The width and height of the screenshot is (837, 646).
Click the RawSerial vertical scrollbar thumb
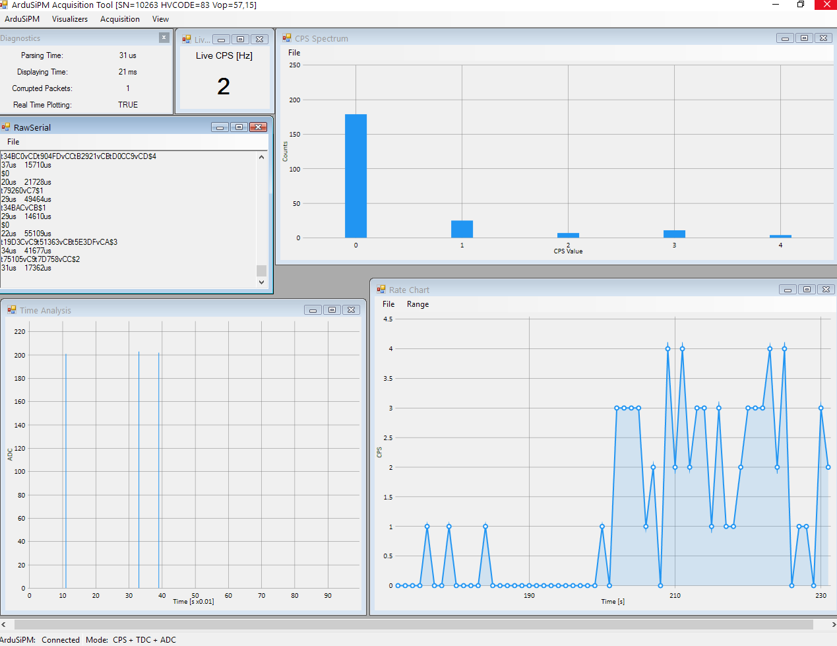[x=262, y=271]
